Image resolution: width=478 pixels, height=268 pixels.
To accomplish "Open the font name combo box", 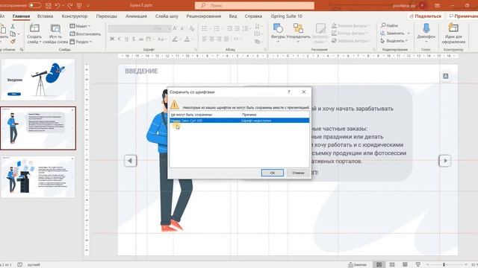I will (x=132, y=28).
